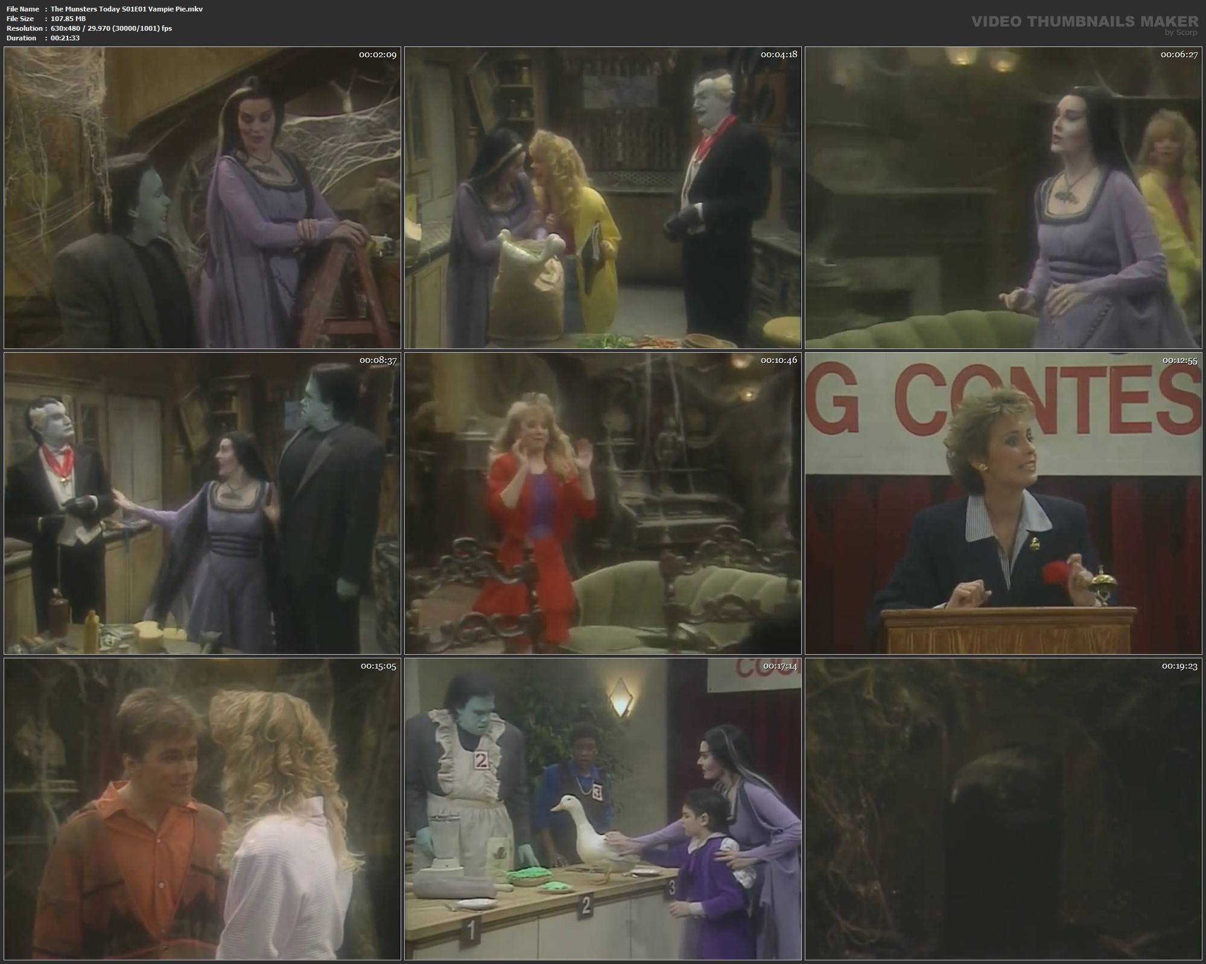Image resolution: width=1206 pixels, height=964 pixels.
Task: Click the thumbnail at 00:06:27
Action: pyautogui.click(x=1003, y=198)
